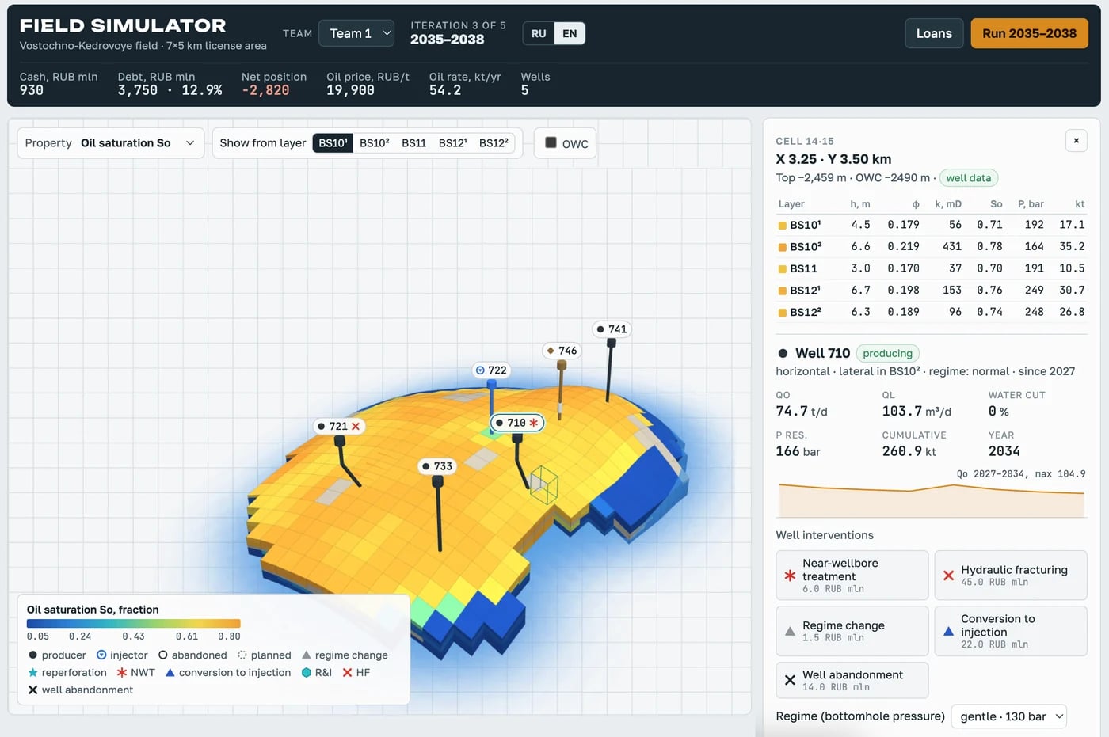Screen dimensions: 1109x737
Task: Click the 'producing' status badge for Well 710
Action: point(887,354)
